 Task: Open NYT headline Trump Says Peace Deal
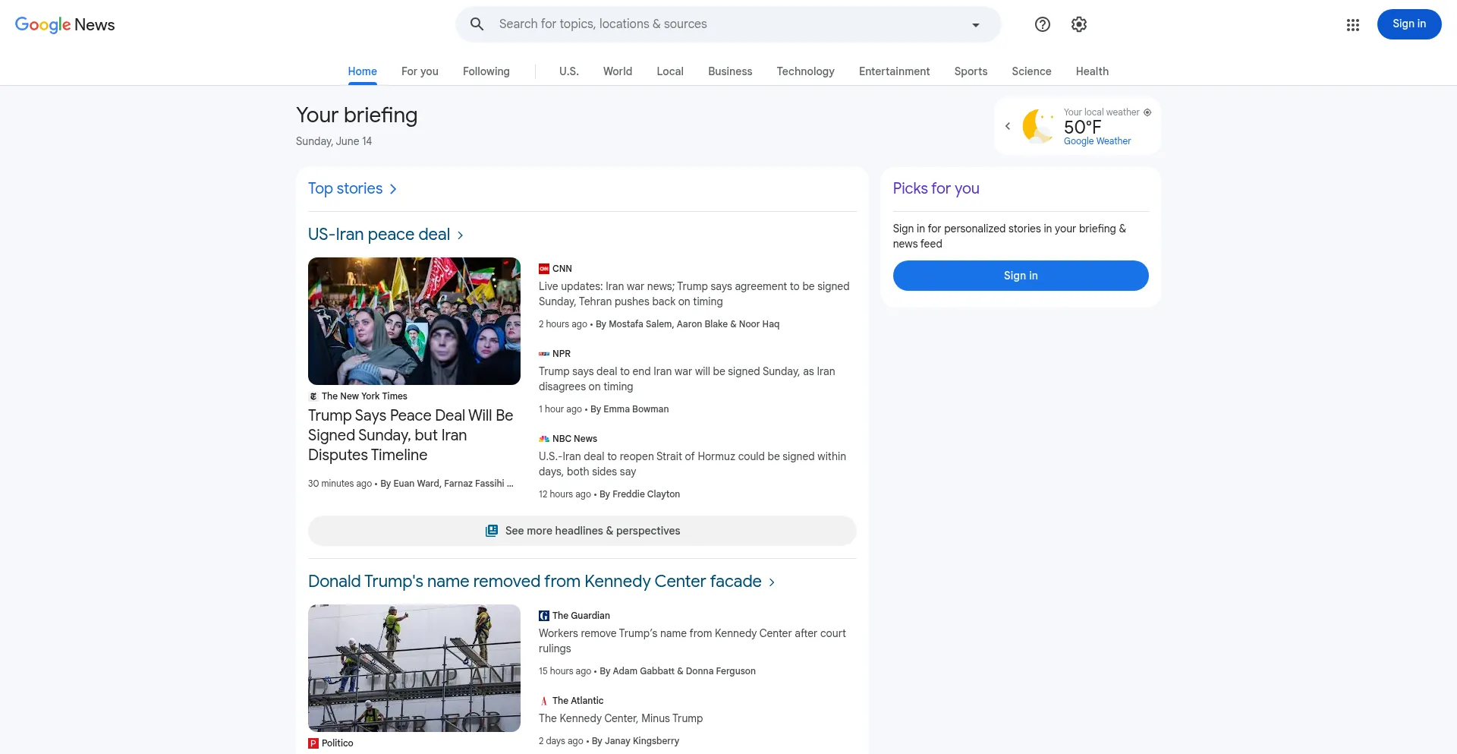(411, 435)
